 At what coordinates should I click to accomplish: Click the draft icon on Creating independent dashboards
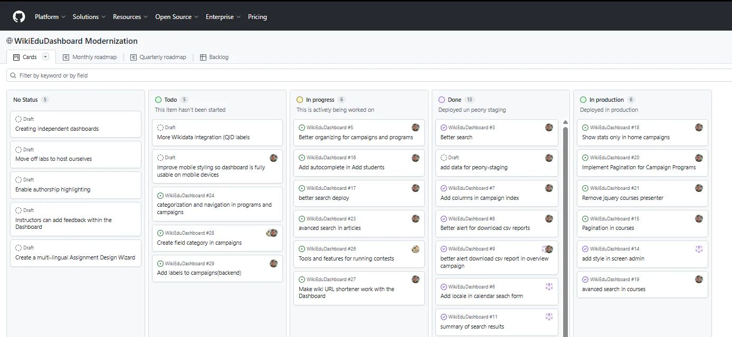click(x=18, y=119)
